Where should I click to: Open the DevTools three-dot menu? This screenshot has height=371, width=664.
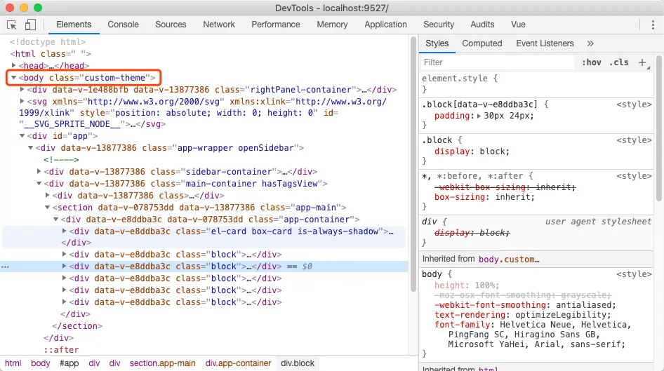653,25
